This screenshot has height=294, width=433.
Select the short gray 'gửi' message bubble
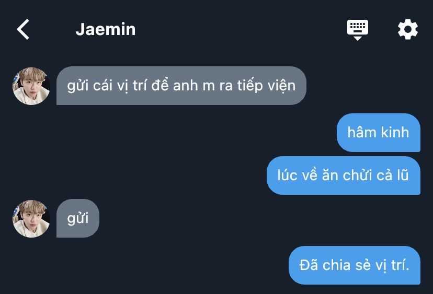[x=77, y=218]
